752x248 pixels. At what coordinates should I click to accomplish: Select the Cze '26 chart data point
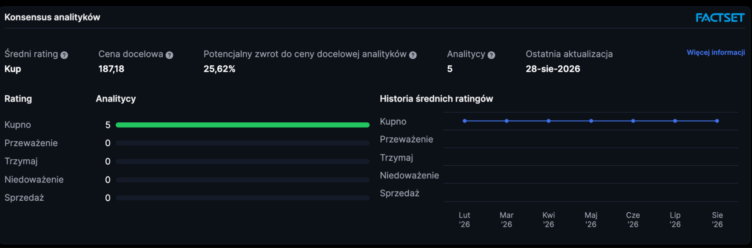pos(633,121)
